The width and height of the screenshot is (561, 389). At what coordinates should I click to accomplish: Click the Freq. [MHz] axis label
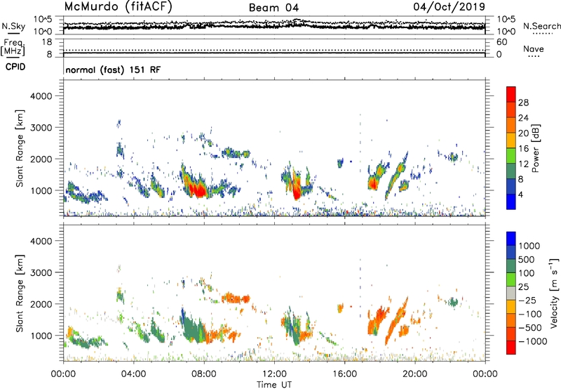[13, 47]
